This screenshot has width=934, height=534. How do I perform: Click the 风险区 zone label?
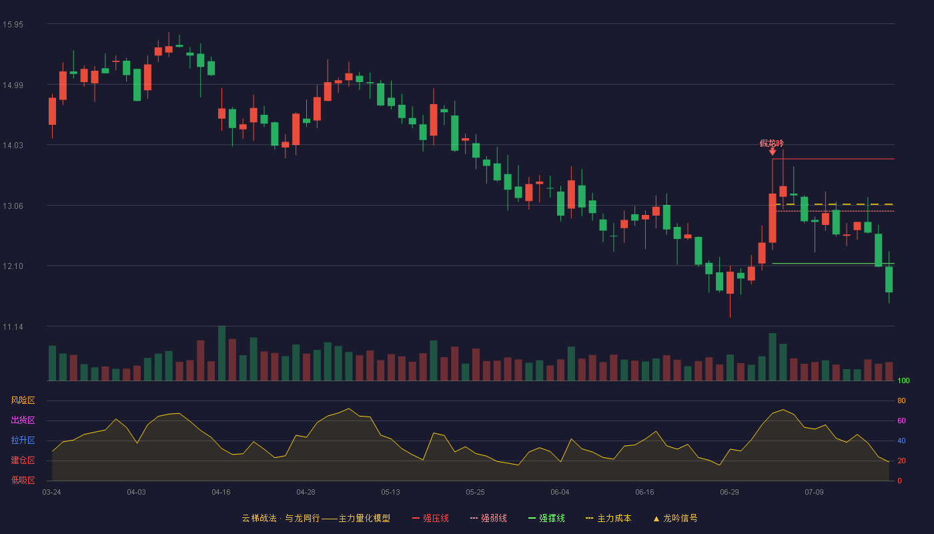(x=23, y=400)
